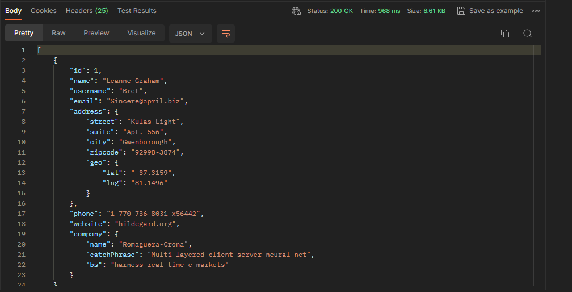Switch the response view to Raw
This screenshot has width=572, height=292.
point(58,33)
